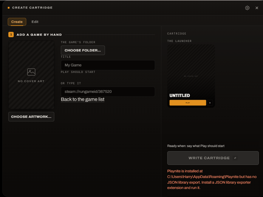Viewport: 263px width, 197px height.
Task: Click small icon beside the preview Play button
Action: (210, 103)
